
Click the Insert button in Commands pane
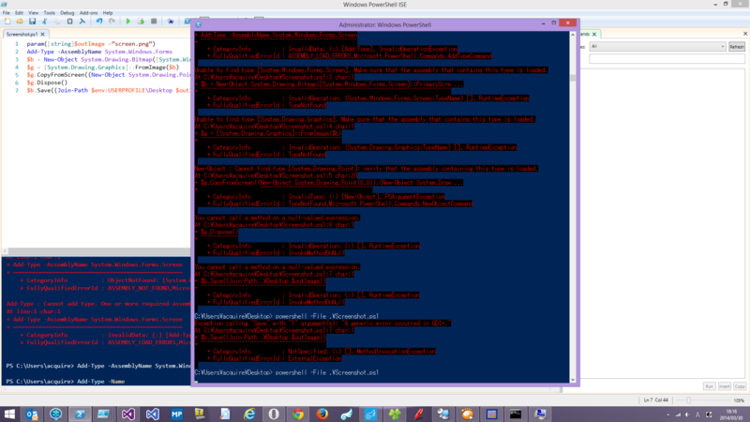pyautogui.click(x=724, y=386)
